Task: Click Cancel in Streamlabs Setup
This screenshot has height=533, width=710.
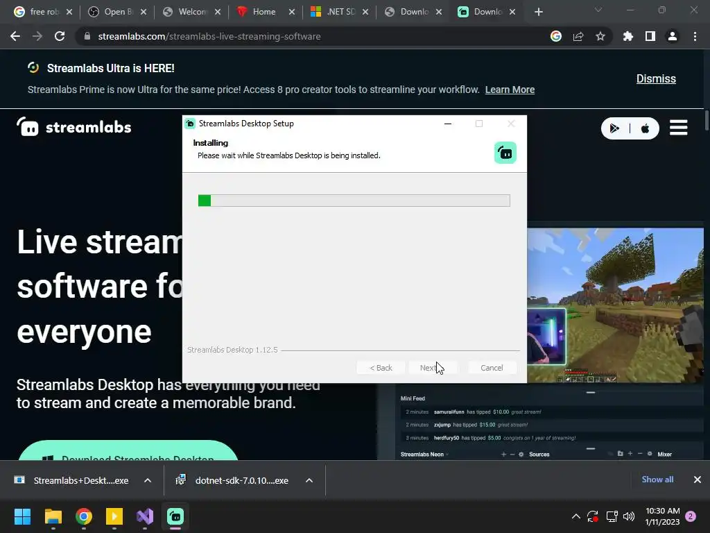Action: tap(492, 368)
